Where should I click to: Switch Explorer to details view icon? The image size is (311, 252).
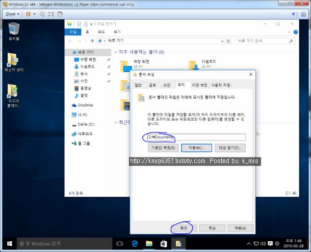point(288,193)
